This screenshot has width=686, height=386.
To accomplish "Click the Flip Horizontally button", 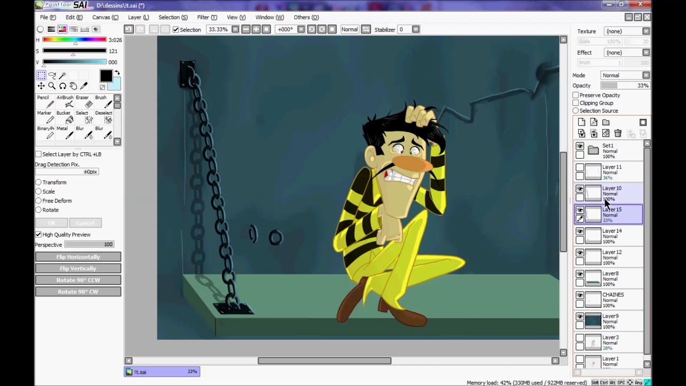I will pyautogui.click(x=78, y=257).
